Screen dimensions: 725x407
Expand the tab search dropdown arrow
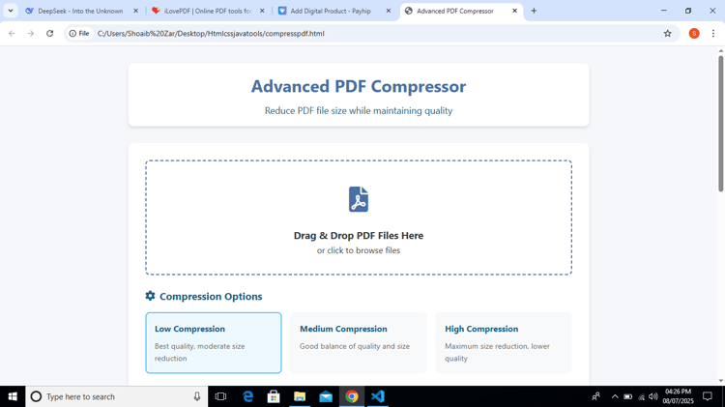pyautogui.click(x=11, y=11)
